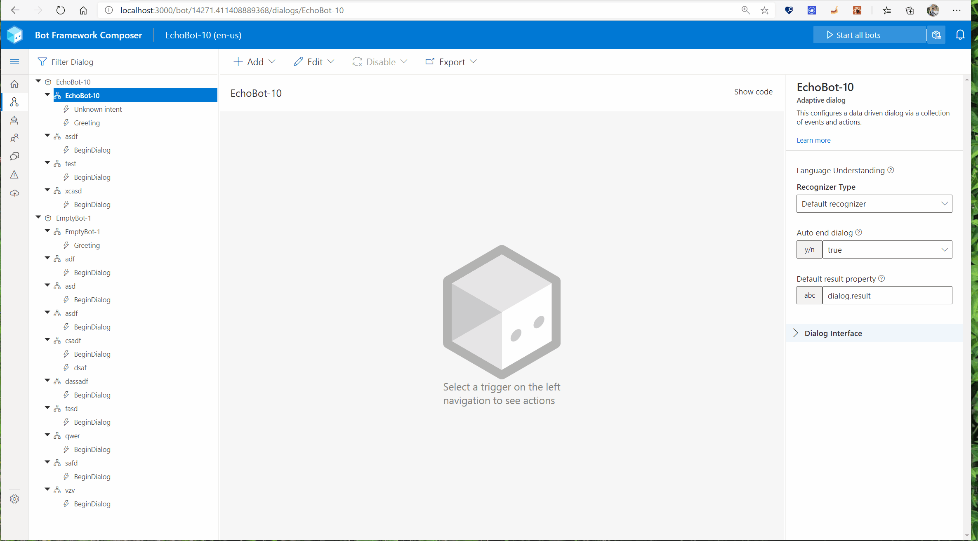Edit the Default result property field

point(887,295)
